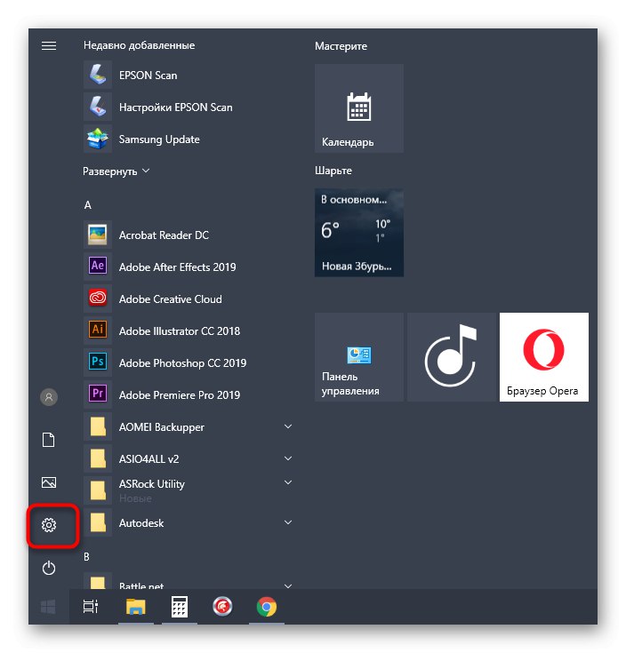The image size is (626, 653).
Task: Launch Adobe Illustrator CC 2018
Action: click(188, 331)
